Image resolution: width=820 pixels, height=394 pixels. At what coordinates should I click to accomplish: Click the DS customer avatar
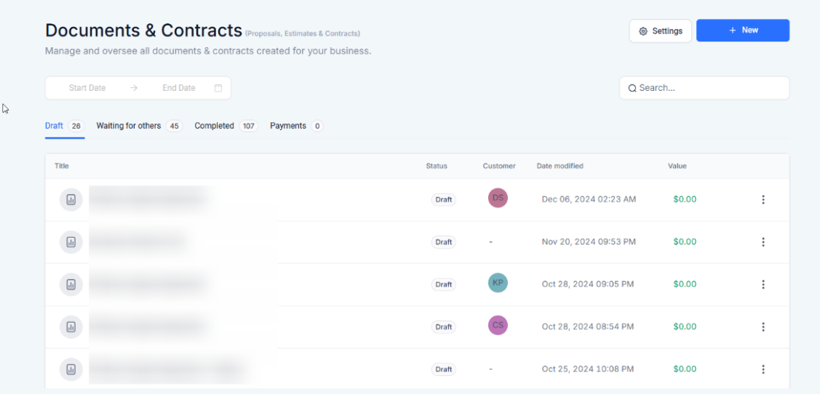[x=498, y=198]
